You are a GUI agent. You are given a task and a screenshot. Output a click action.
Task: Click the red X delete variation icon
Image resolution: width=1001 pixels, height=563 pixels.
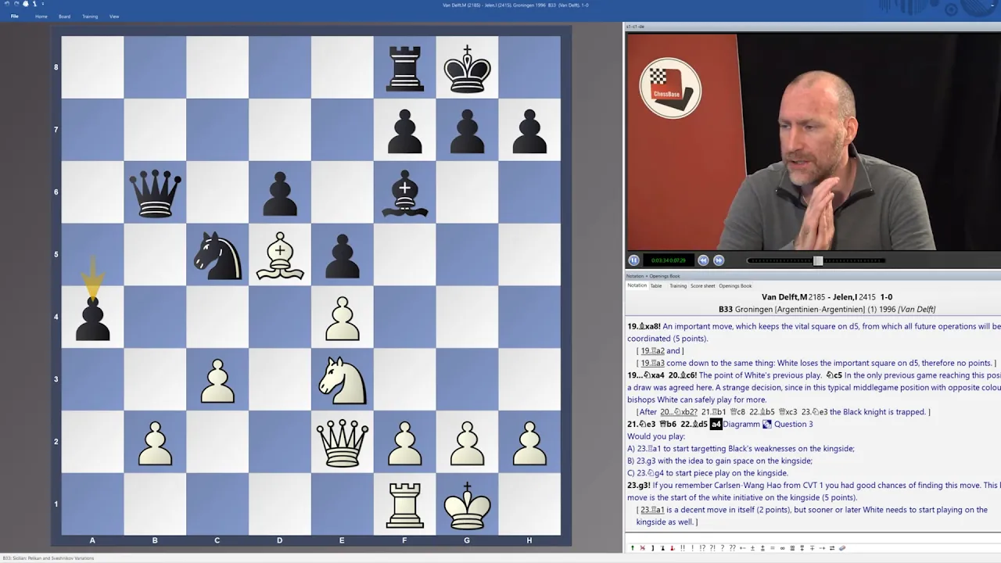tap(643, 548)
